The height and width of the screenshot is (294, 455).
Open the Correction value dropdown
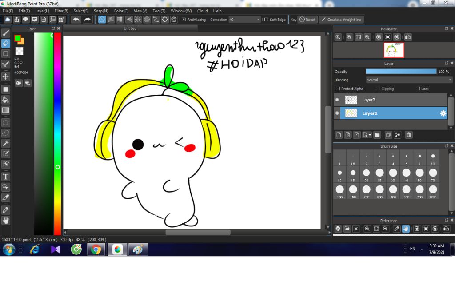[245, 20]
